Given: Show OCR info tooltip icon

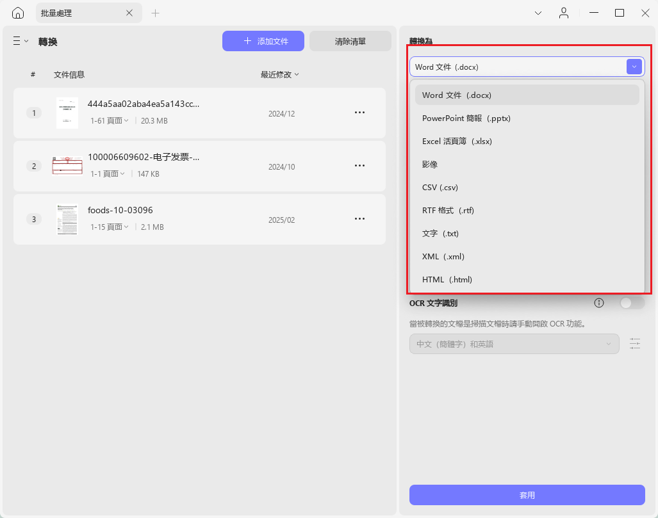Looking at the screenshot, I should pos(599,303).
